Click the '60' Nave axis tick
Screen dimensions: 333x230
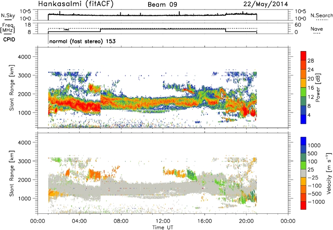point(298,25)
